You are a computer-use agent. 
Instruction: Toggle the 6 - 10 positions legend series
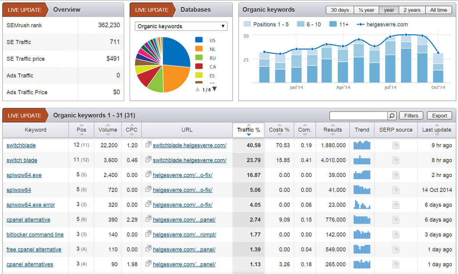pyautogui.click(x=309, y=24)
